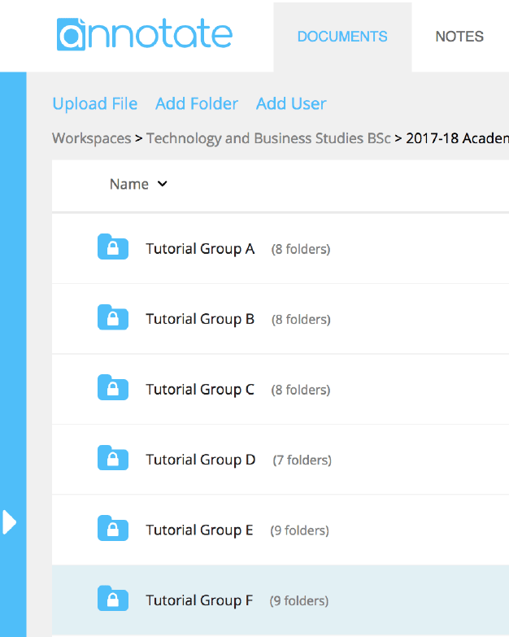509x637 pixels.
Task: Open the locked folder icon for Tutorial Group C
Action: (x=113, y=387)
